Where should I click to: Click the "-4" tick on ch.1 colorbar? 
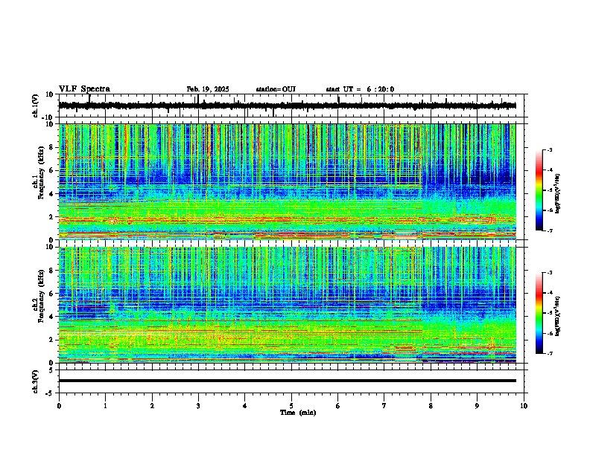(x=550, y=170)
